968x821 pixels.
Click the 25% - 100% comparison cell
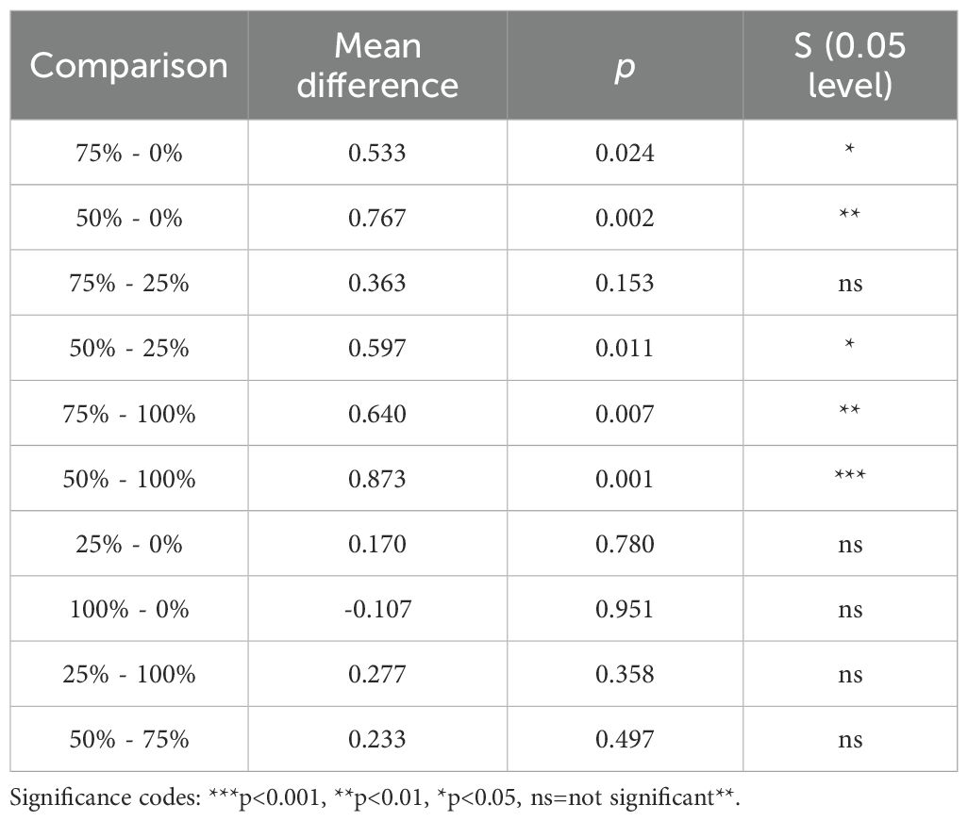coord(129,674)
